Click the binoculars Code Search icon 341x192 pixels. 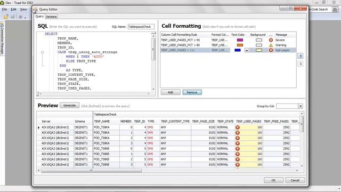click(x=335, y=10)
